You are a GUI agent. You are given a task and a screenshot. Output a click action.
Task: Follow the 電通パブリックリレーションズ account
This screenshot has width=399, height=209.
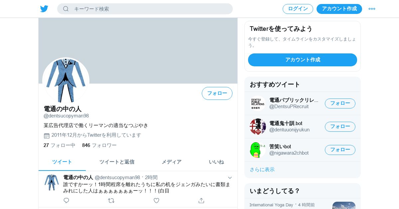340,103
